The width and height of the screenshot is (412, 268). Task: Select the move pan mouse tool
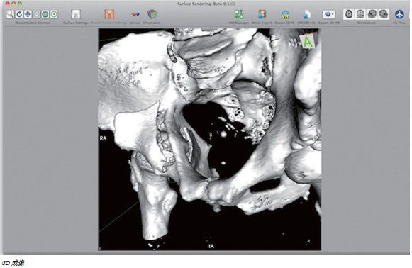(28, 14)
